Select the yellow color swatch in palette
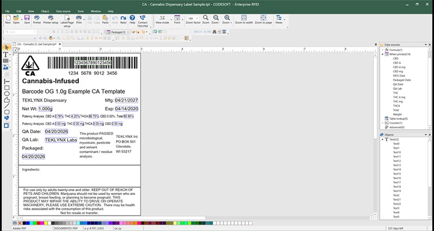 tap(46, 223)
